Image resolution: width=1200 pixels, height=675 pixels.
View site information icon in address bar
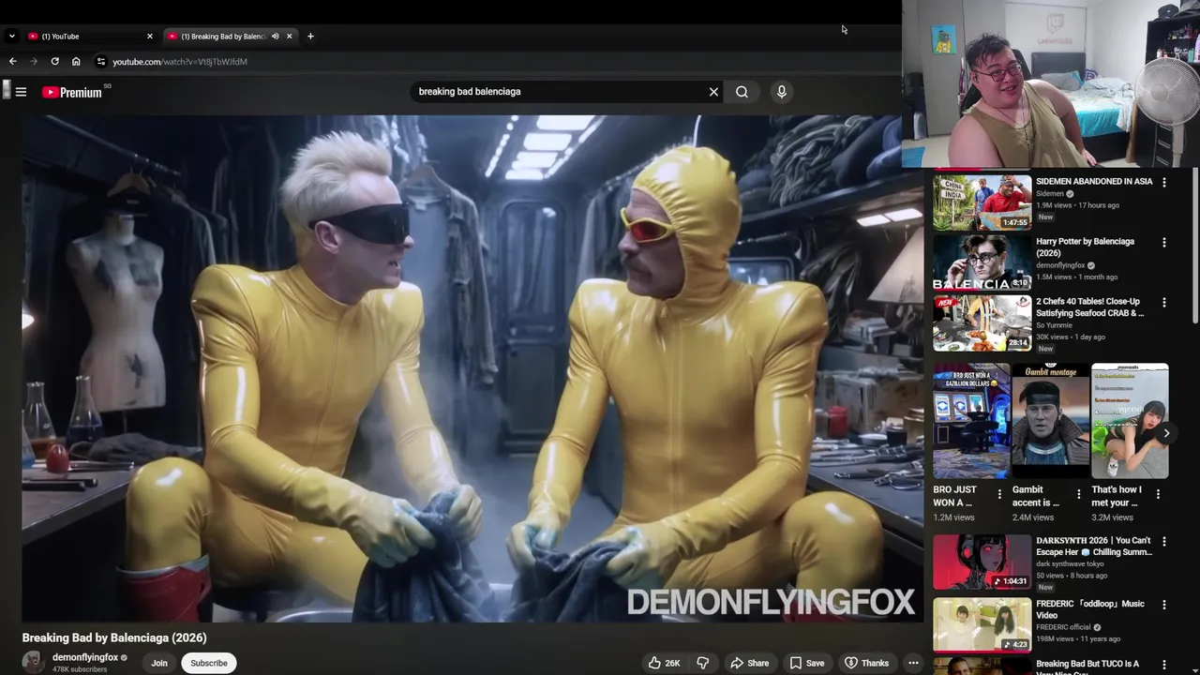[101, 61]
